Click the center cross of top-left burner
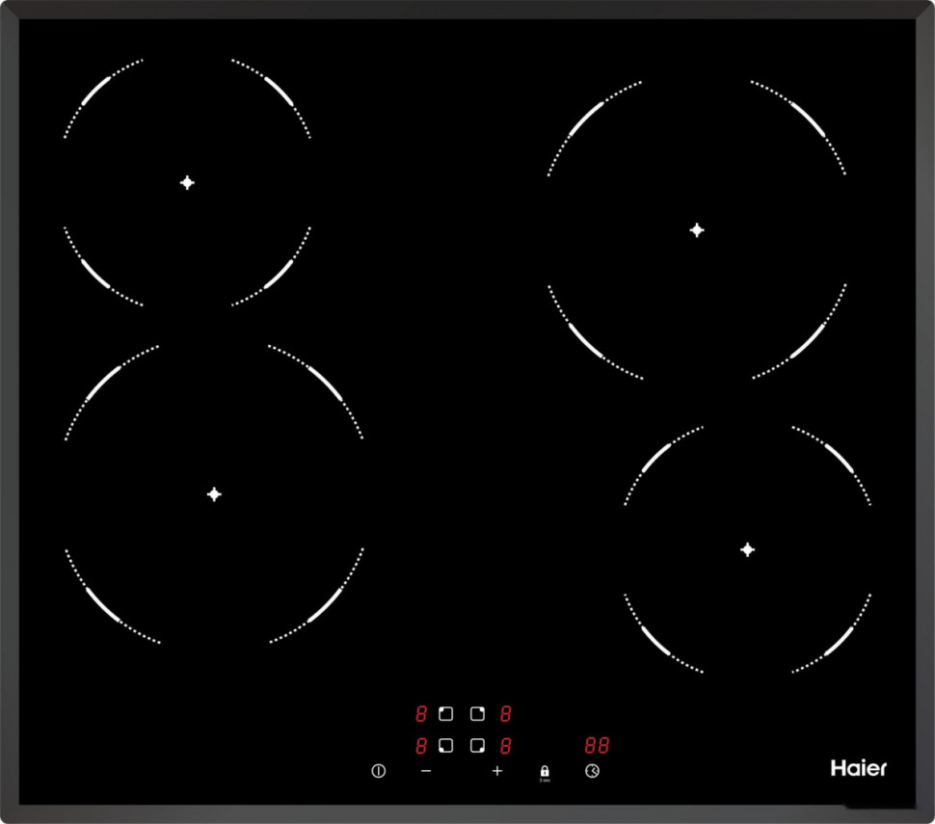Viewport: 935px width, 824px height. click(187, 182)
